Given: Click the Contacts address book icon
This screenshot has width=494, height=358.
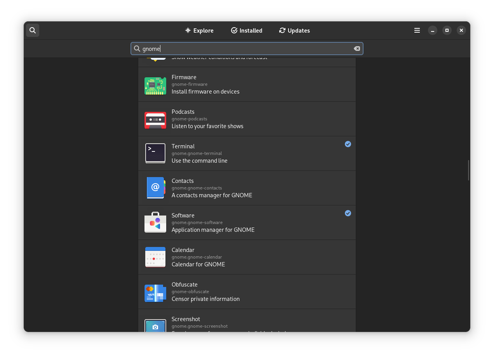Looking at the screenshot, I should click(156, 188).
